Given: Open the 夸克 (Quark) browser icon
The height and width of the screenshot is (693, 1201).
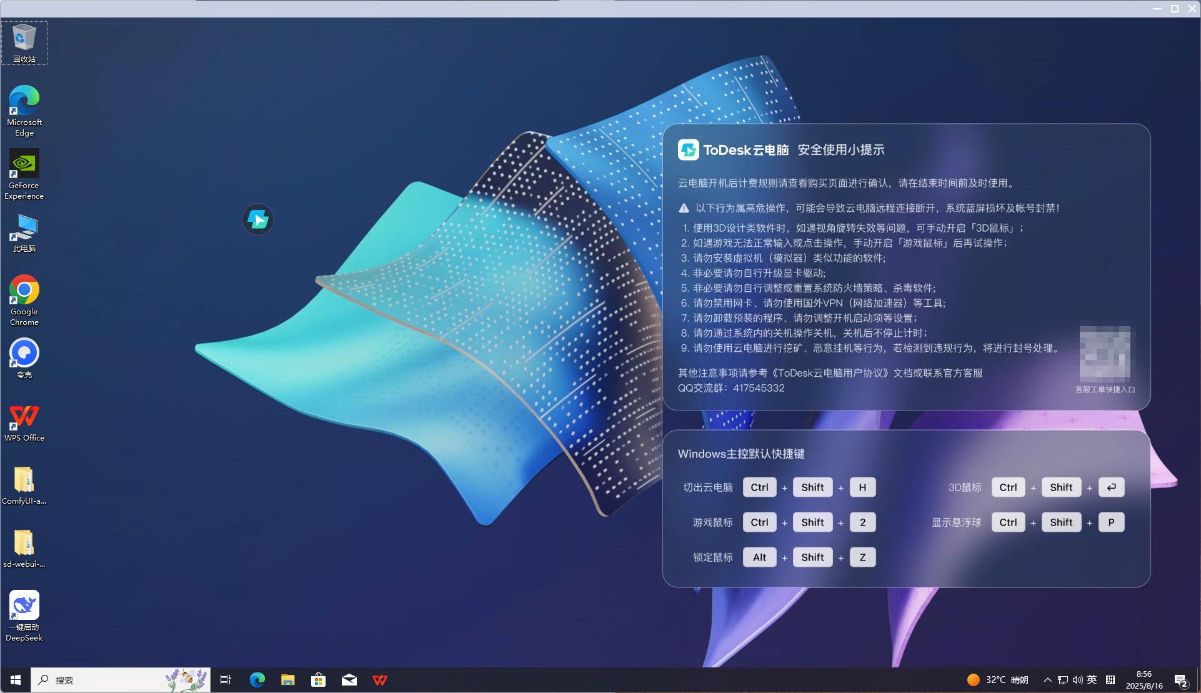Looking at the screenshot, I should (x=24, y=359).
